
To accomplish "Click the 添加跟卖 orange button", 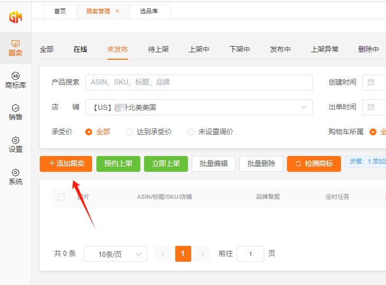I will (x=66, y=164).
